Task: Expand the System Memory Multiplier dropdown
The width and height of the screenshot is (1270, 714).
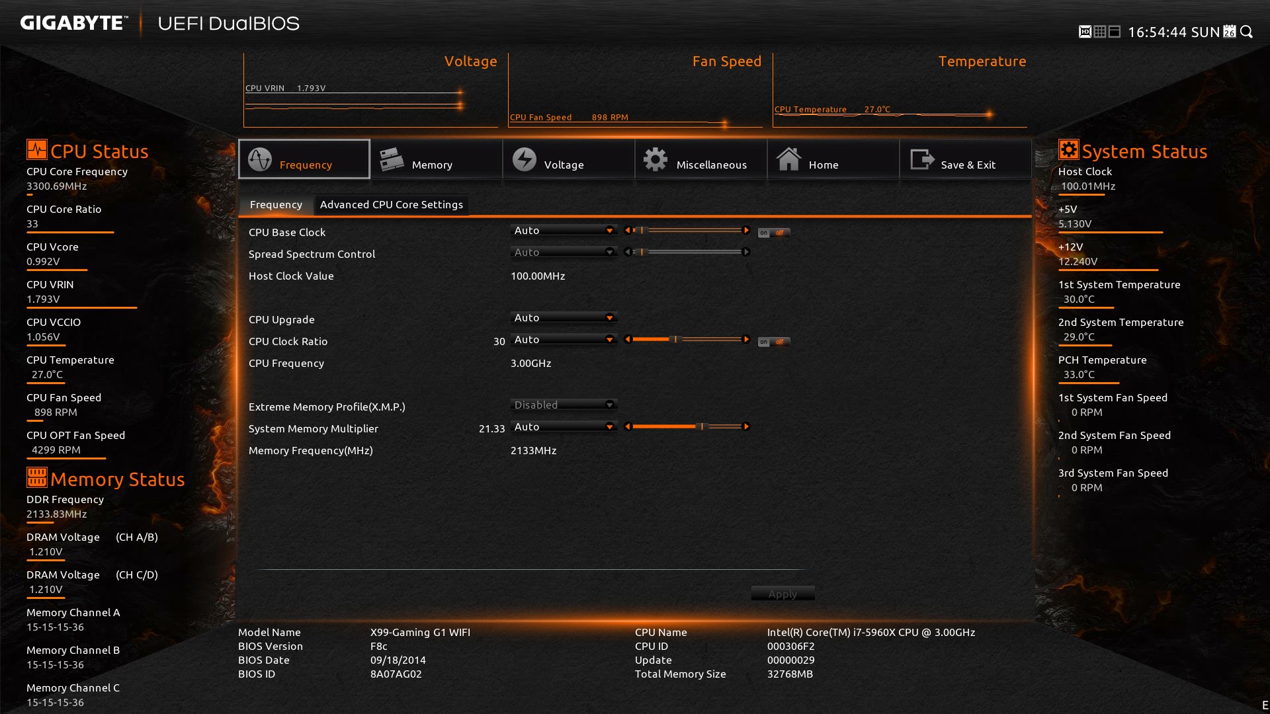Action: 611,426
